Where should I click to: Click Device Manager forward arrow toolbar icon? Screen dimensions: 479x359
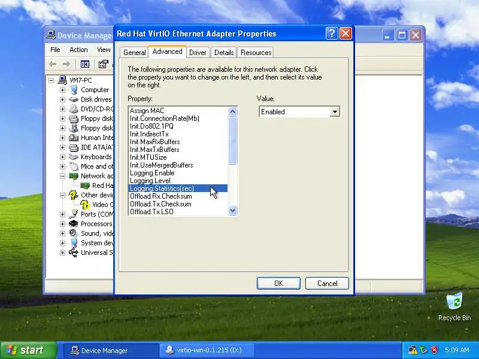[66, 64]
